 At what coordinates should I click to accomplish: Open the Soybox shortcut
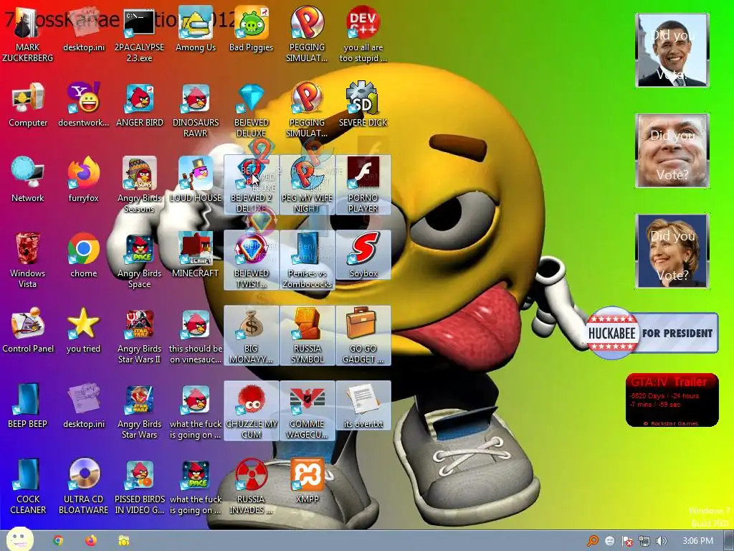tap(363, 256)
